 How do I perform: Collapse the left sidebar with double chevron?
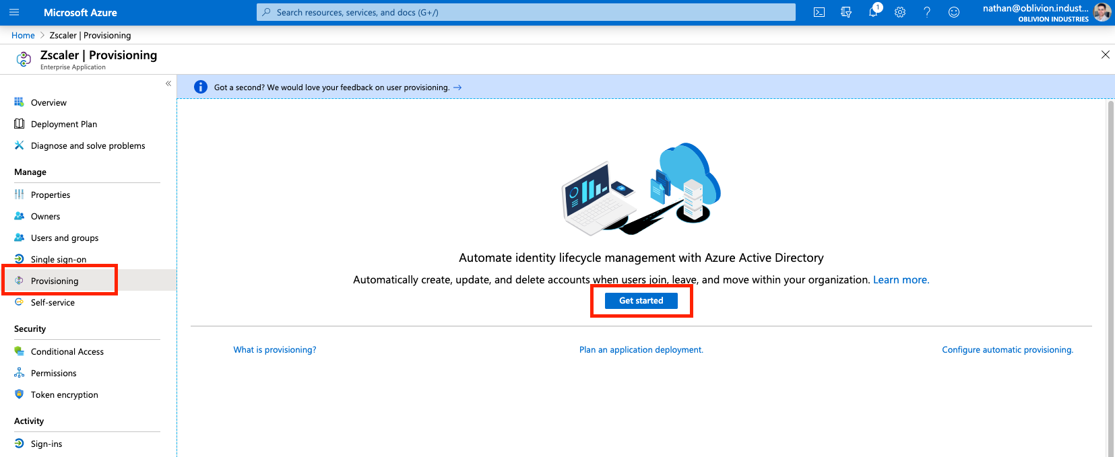click(x=168, y=83)
